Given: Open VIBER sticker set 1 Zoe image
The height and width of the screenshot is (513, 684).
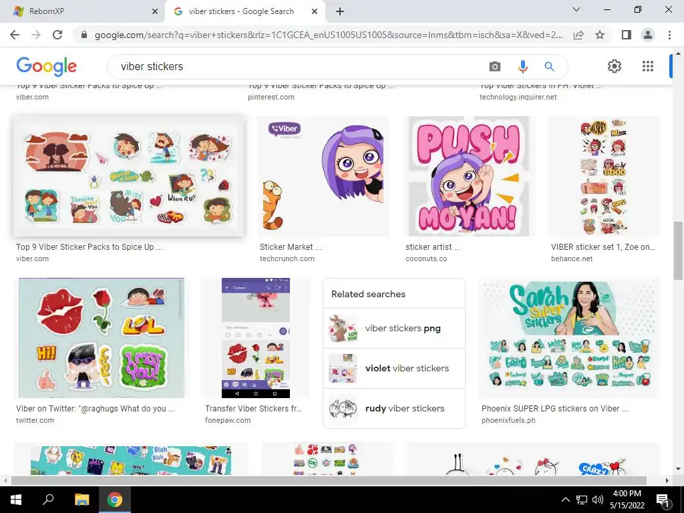Looking at the screenshot, I should coord(604,176).
